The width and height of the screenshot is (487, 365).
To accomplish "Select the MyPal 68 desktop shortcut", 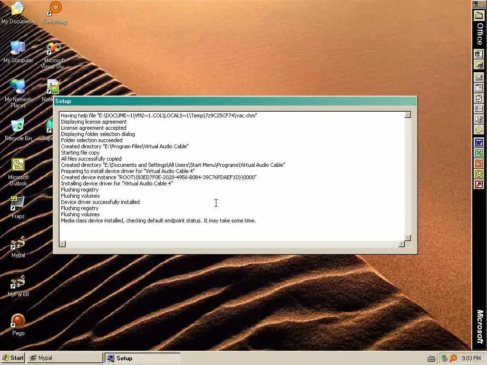I will pos(18,286).
